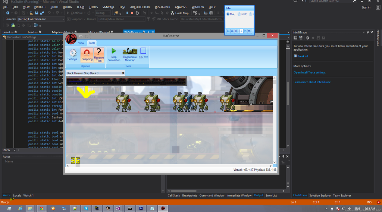Click the Code Map toolbar button
This screenshot has height=212, width=382.
(179, 13)
